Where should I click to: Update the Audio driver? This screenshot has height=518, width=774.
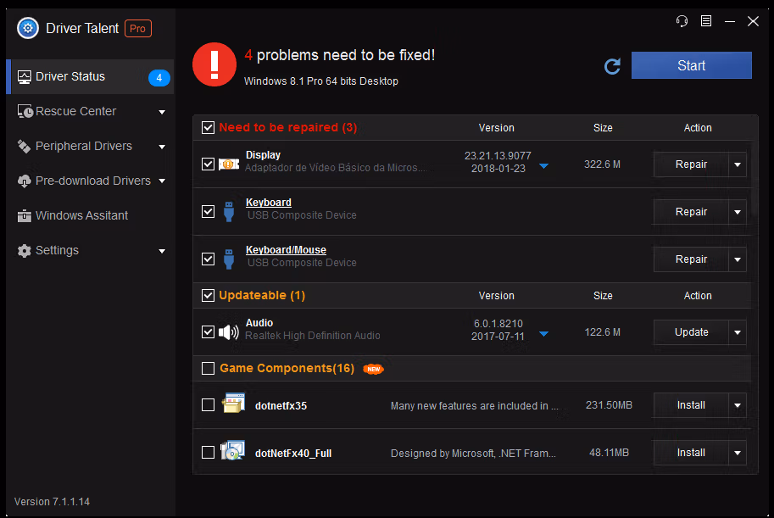tap(691, 332)
